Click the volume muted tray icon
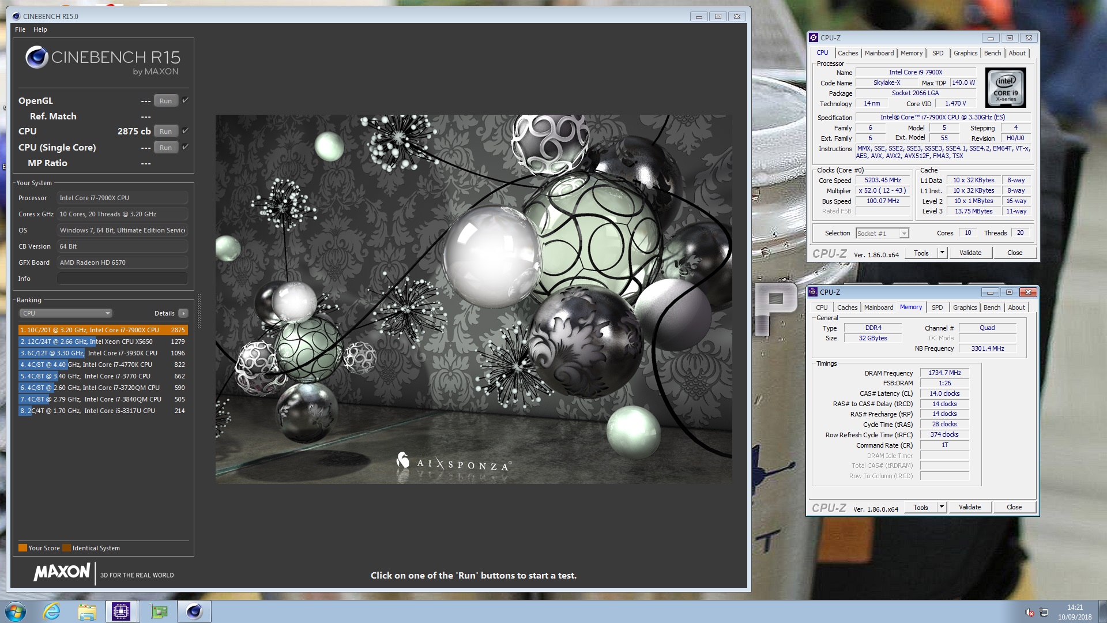 point(1029,612)
